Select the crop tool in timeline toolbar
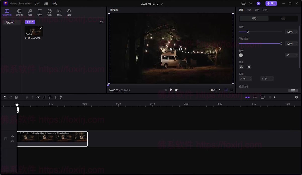The height and width of the screenshot is (175, 302). [44, 97]
